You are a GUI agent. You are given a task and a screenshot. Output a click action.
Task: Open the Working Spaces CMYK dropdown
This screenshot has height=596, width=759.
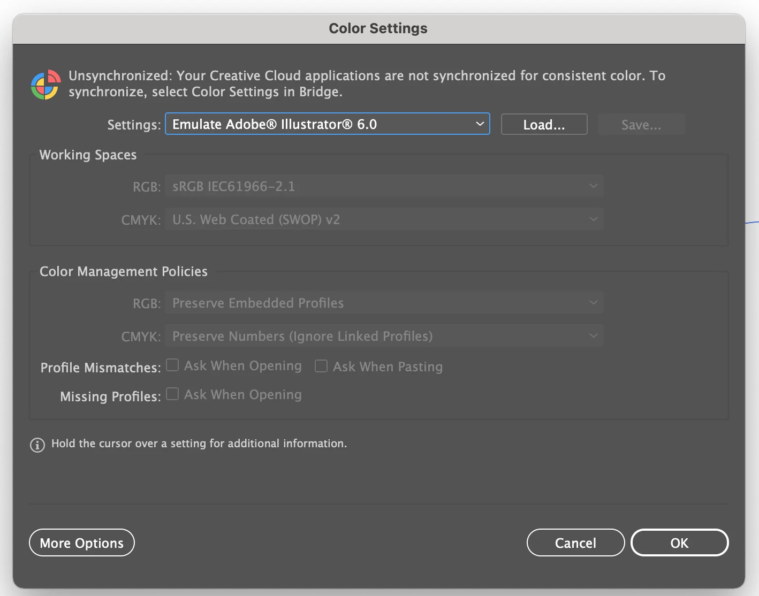coord(384,219)
